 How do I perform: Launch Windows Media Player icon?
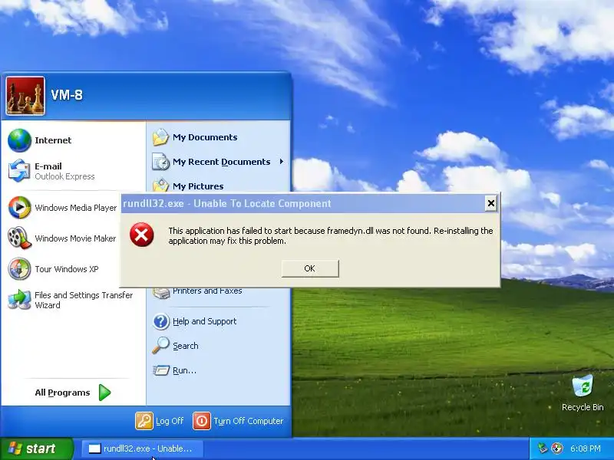[x=19, y=207]
